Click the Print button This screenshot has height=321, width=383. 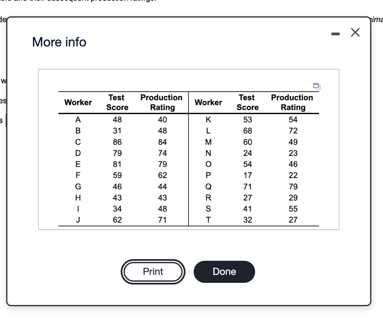[x=153, y=272]
